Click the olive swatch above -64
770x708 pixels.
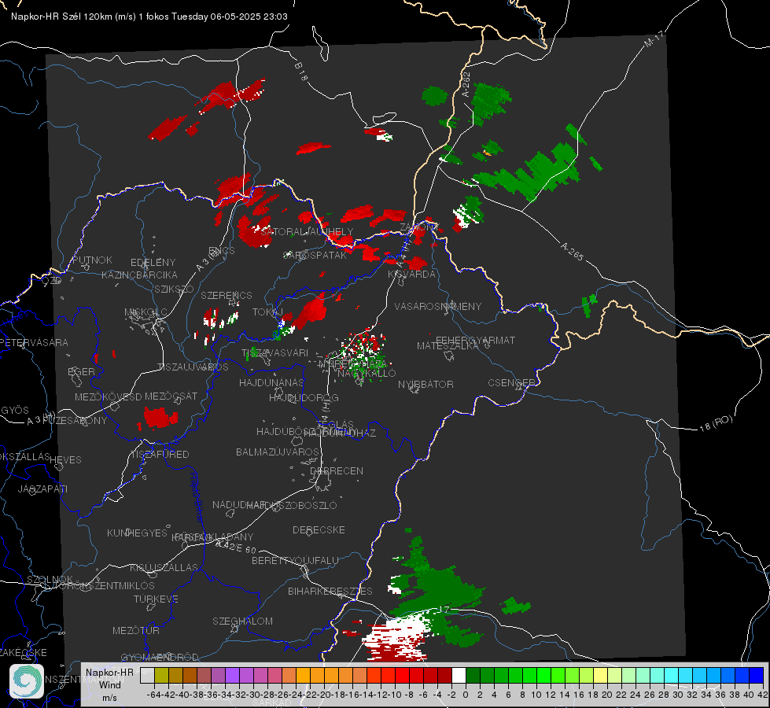[161, 676]
